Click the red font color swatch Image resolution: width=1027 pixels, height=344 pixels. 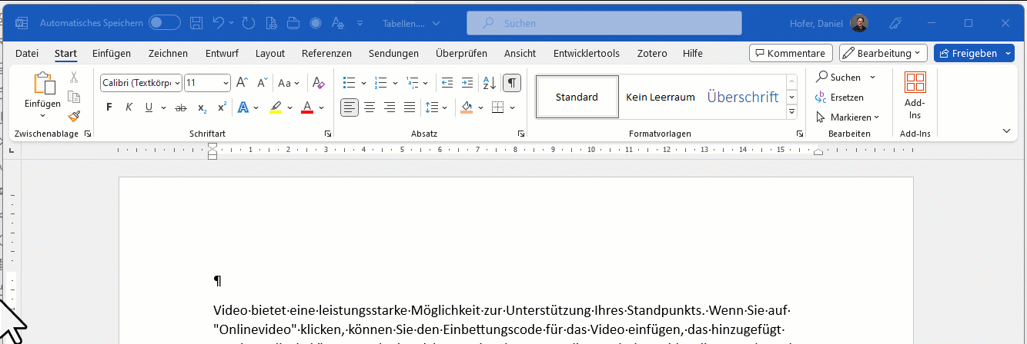[306, 107]
